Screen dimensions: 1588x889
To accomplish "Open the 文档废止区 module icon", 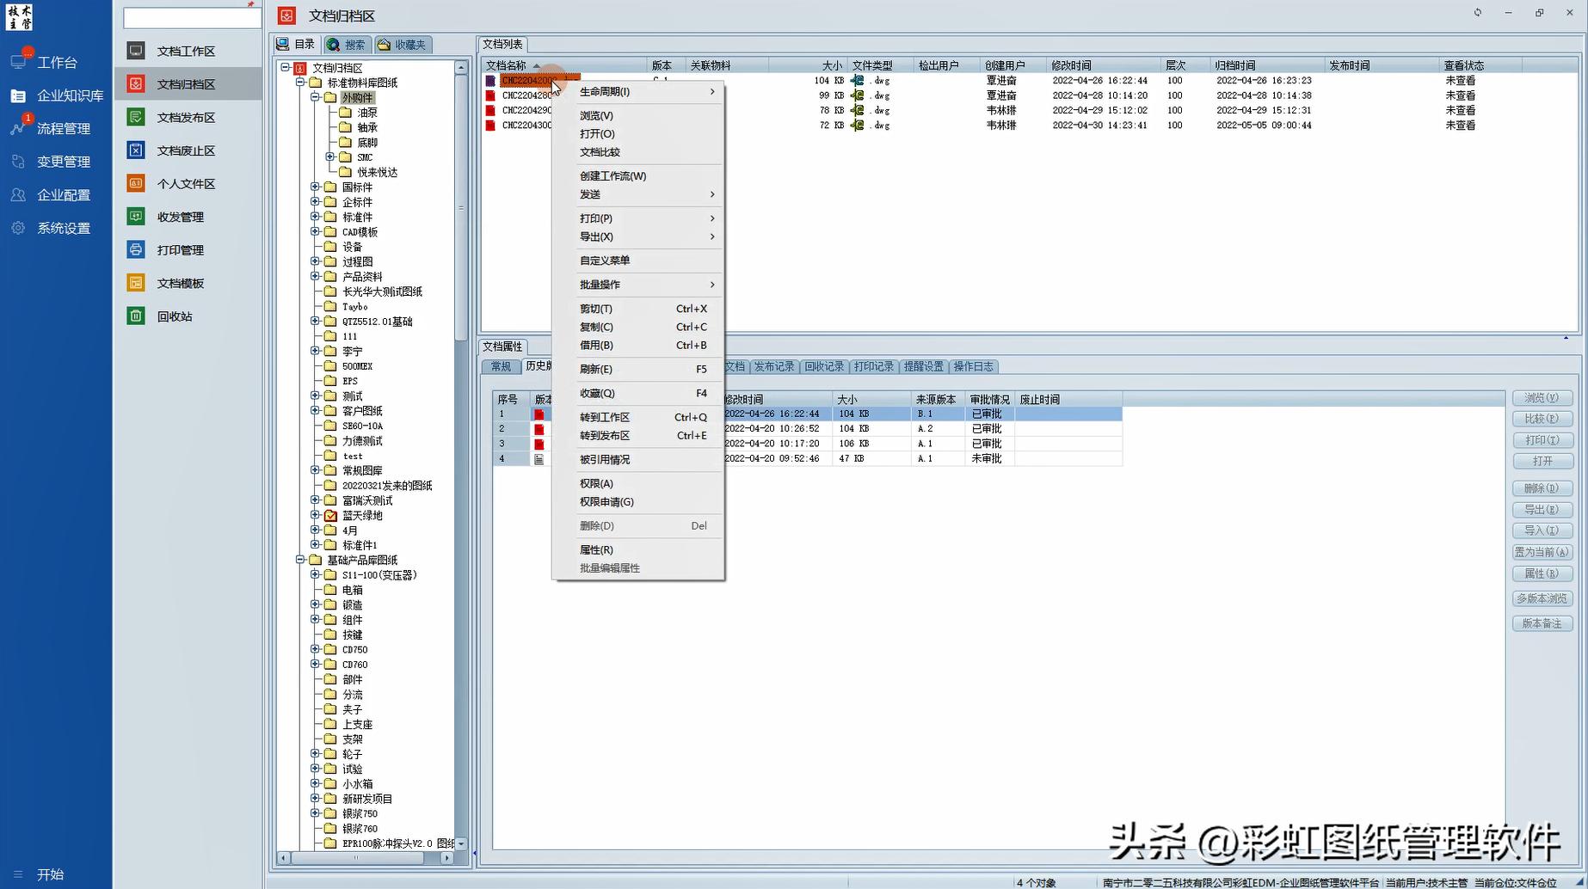I will [135, 150].
